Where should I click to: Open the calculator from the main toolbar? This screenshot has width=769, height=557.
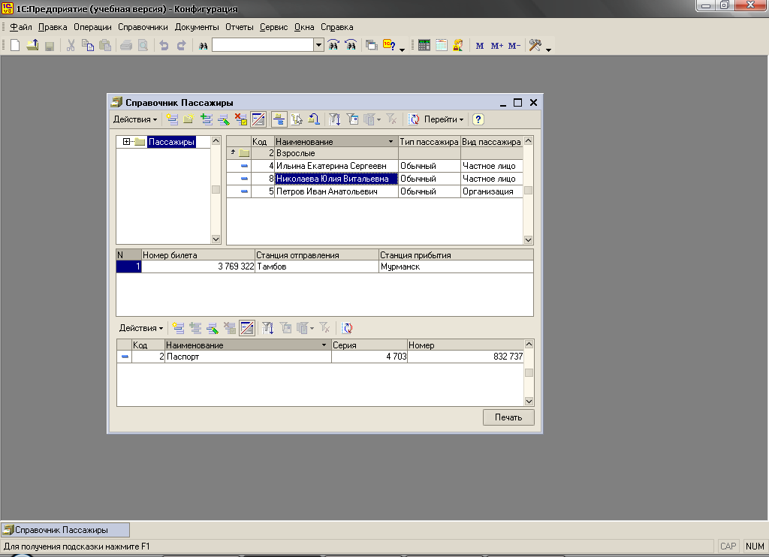click(424, 46)
